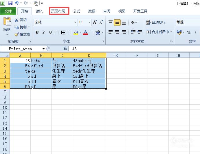The height and width of the screenshot is (154, 200).
Task: Expand the 合并后居中 dropdown arrow
Action: [171, 32]
